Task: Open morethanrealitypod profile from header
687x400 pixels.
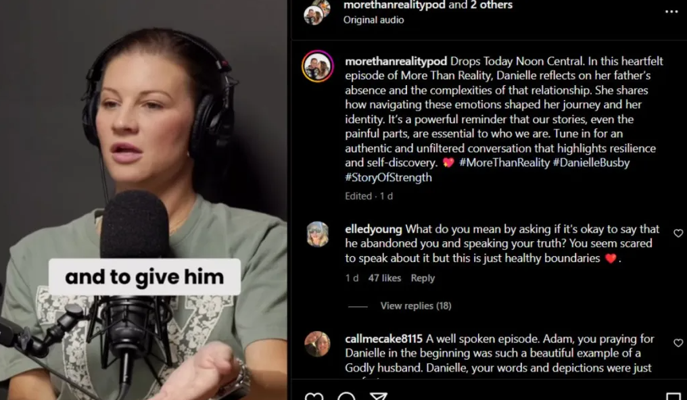Action: coord(394,5)
